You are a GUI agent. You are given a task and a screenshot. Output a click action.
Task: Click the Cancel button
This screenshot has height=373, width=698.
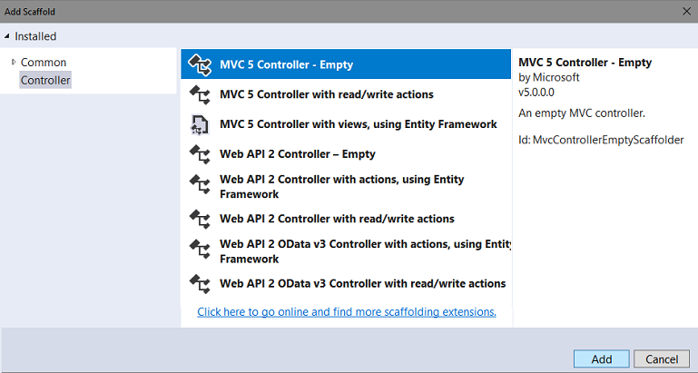[x=662, y=358]
